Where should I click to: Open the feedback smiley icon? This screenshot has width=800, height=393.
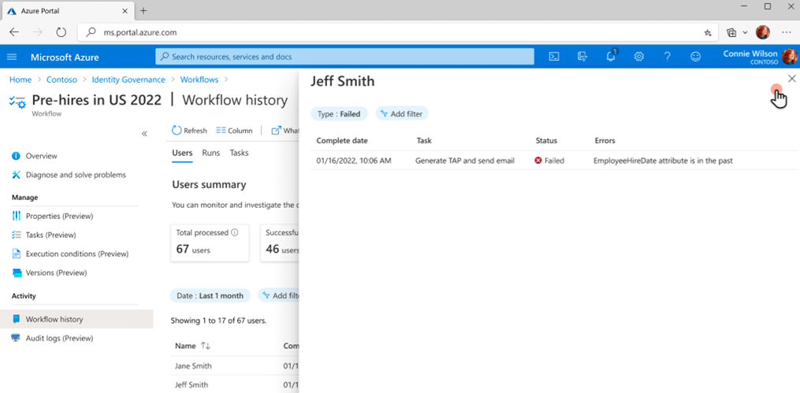(x=695, y=57)
